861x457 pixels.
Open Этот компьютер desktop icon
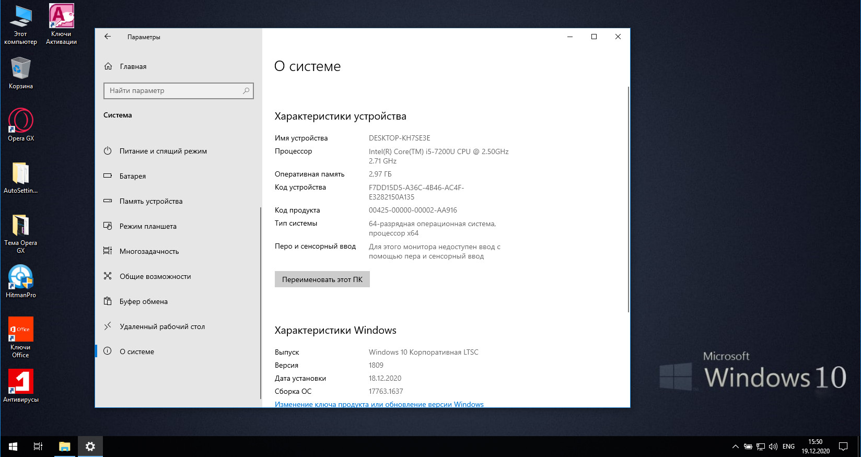[x=20, y=25]
